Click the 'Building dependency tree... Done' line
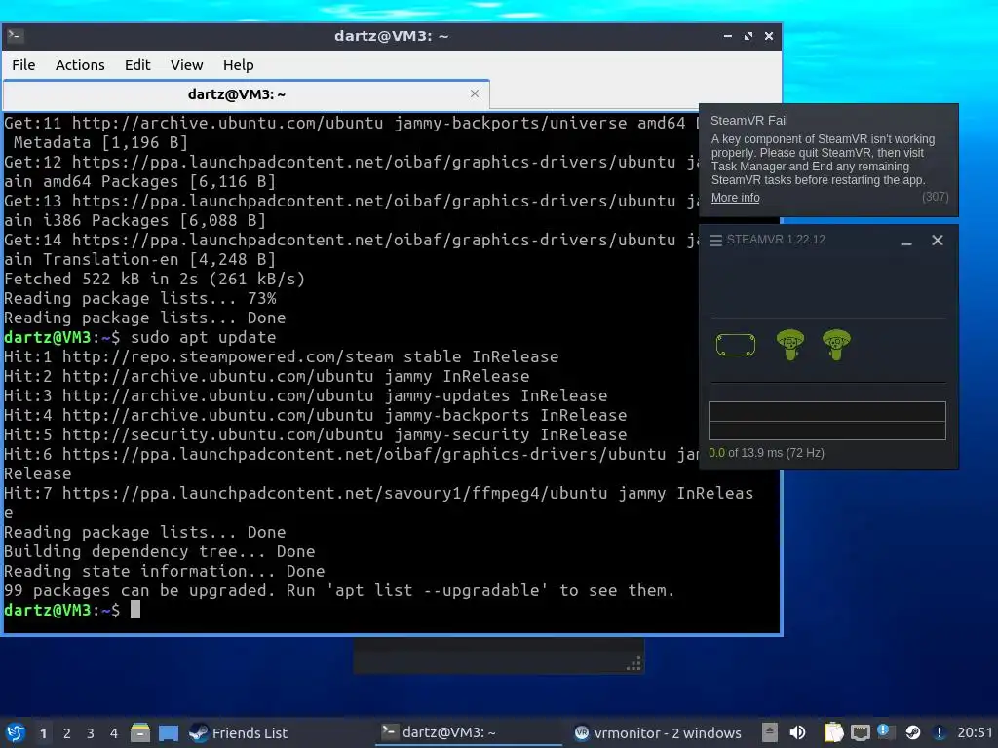The height and width of the screenshot is (748, 998). click(159, 551)
